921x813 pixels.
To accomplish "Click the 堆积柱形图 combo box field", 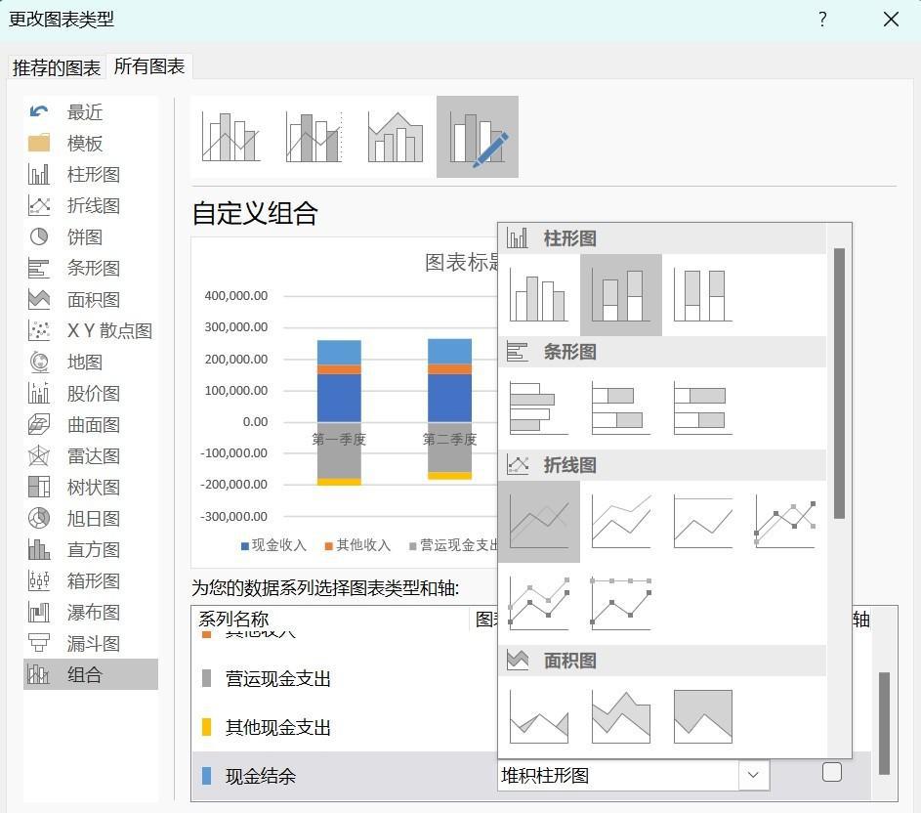I will pyautogui.click(x=633, y=775).
